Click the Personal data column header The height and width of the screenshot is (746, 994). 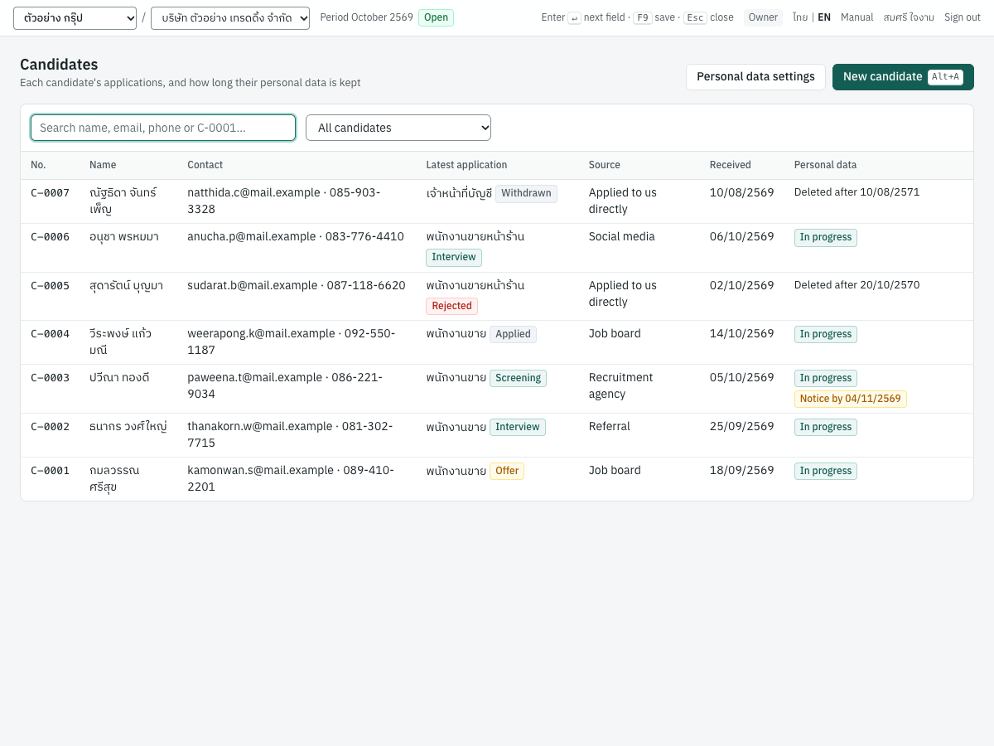pyautogui.click(x=825, y=165)
